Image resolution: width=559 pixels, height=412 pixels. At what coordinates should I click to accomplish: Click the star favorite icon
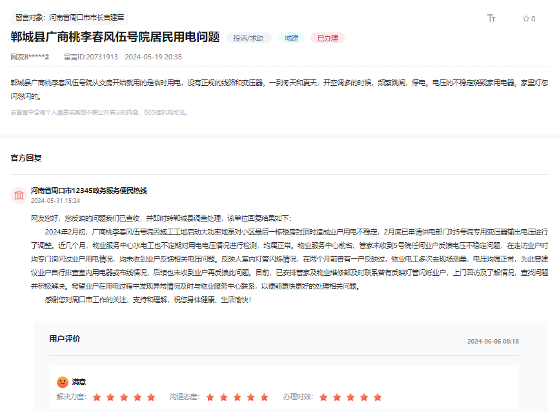coord(526,19)
